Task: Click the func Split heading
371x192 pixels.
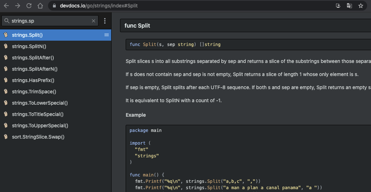Action: pyautogui.click(x=137, y=26)
